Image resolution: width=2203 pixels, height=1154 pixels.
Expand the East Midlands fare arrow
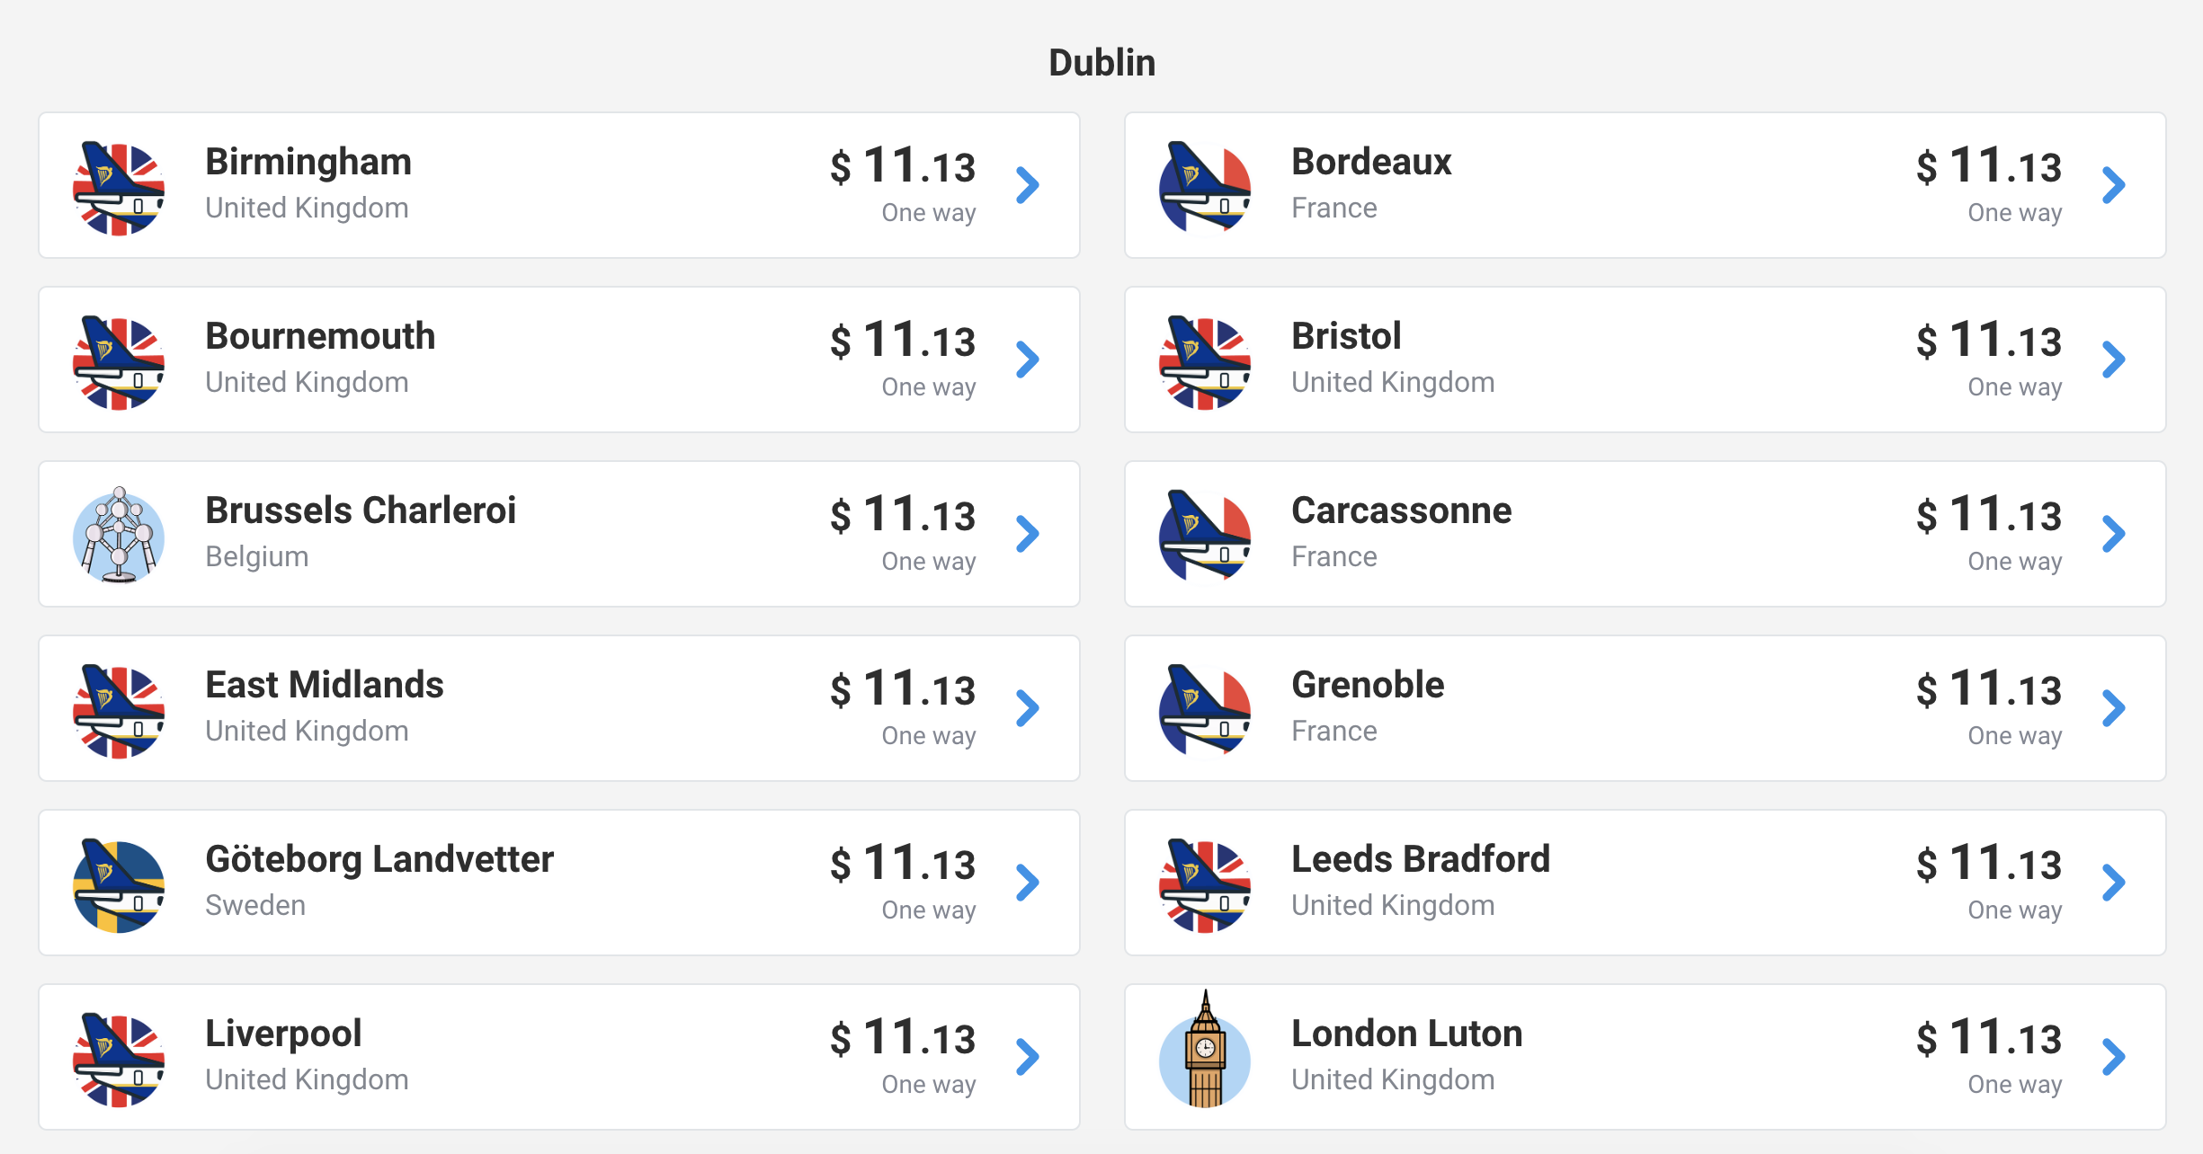coord(1028,708)
